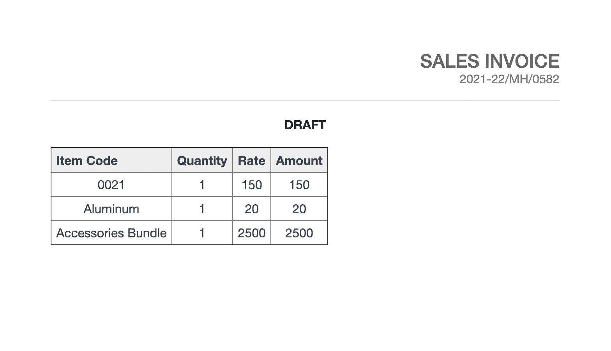Click quantity cell in Accessories Bundle row

click(202, 233)
